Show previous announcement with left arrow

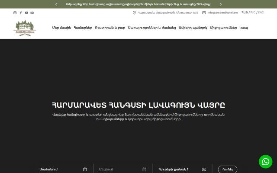56,4
